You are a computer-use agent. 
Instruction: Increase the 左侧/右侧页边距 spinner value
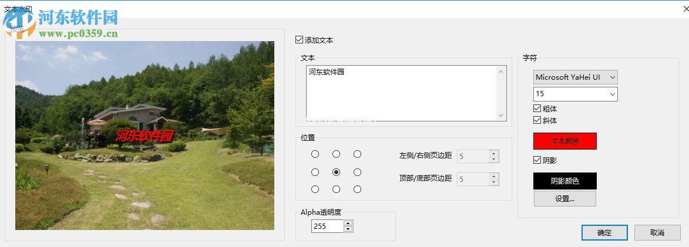point(494,153)
